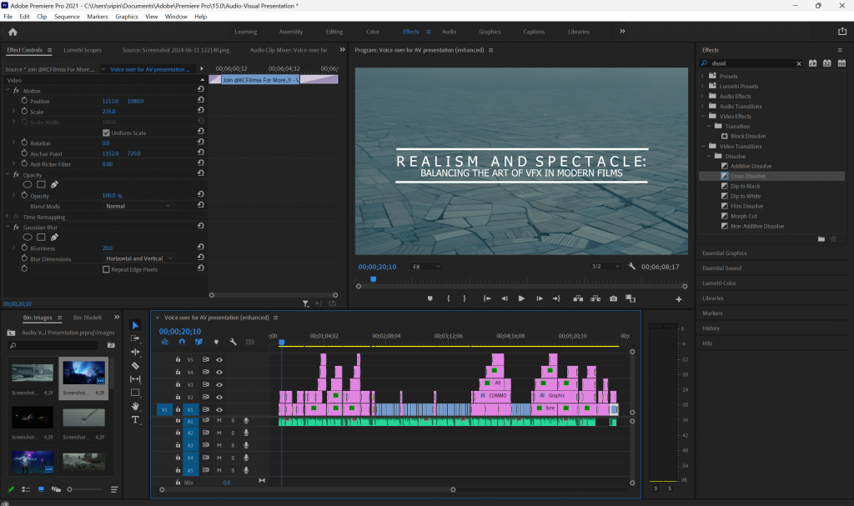The width and height of the screenshot is (854, 506).
Task: Switch to the Editing workspace
Action: pyautogui.click(x=334, y=32)
